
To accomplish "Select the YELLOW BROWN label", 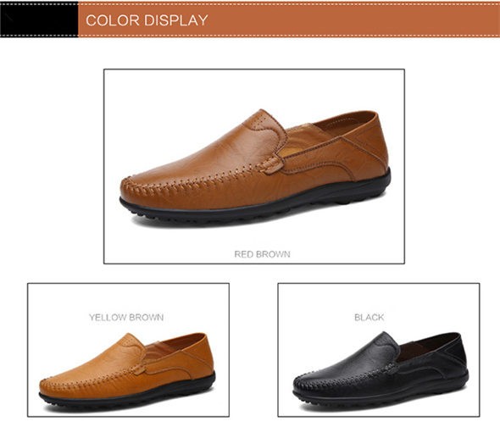I will tap(126, 318).
